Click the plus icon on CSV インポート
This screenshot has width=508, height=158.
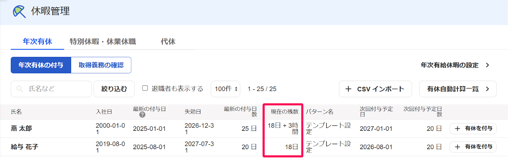click(348, 89)
